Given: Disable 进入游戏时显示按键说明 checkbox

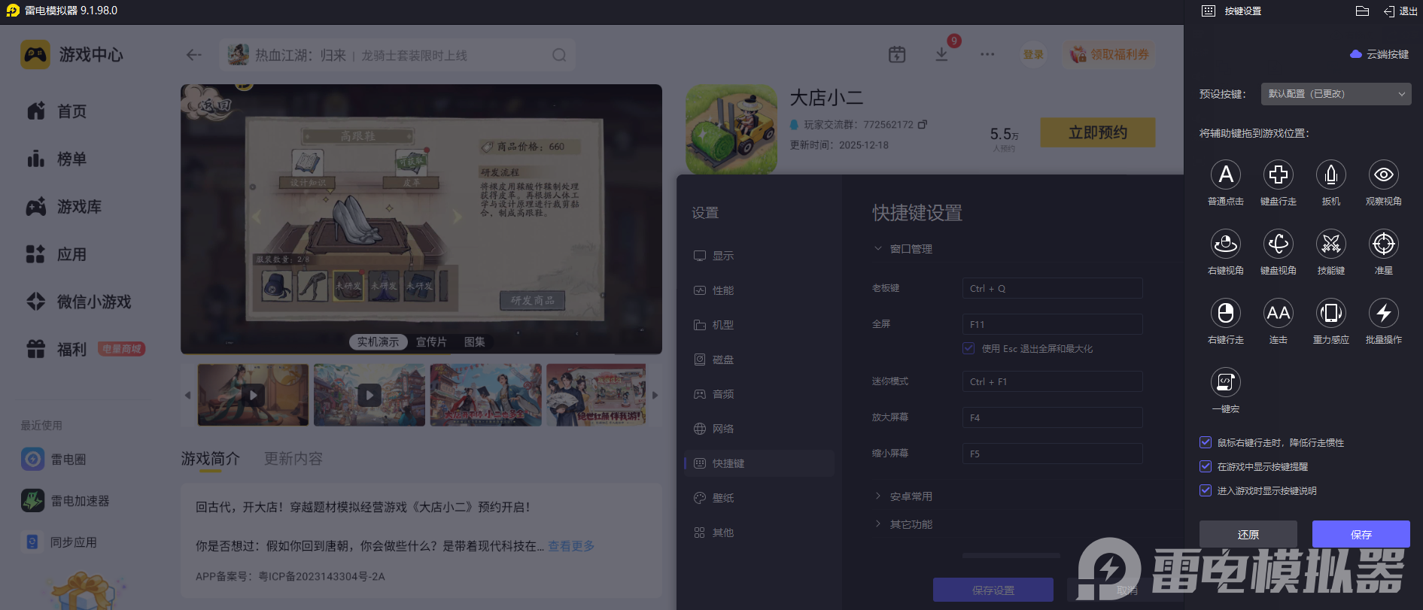Looking at the screenshot, I should [1206, 490].
